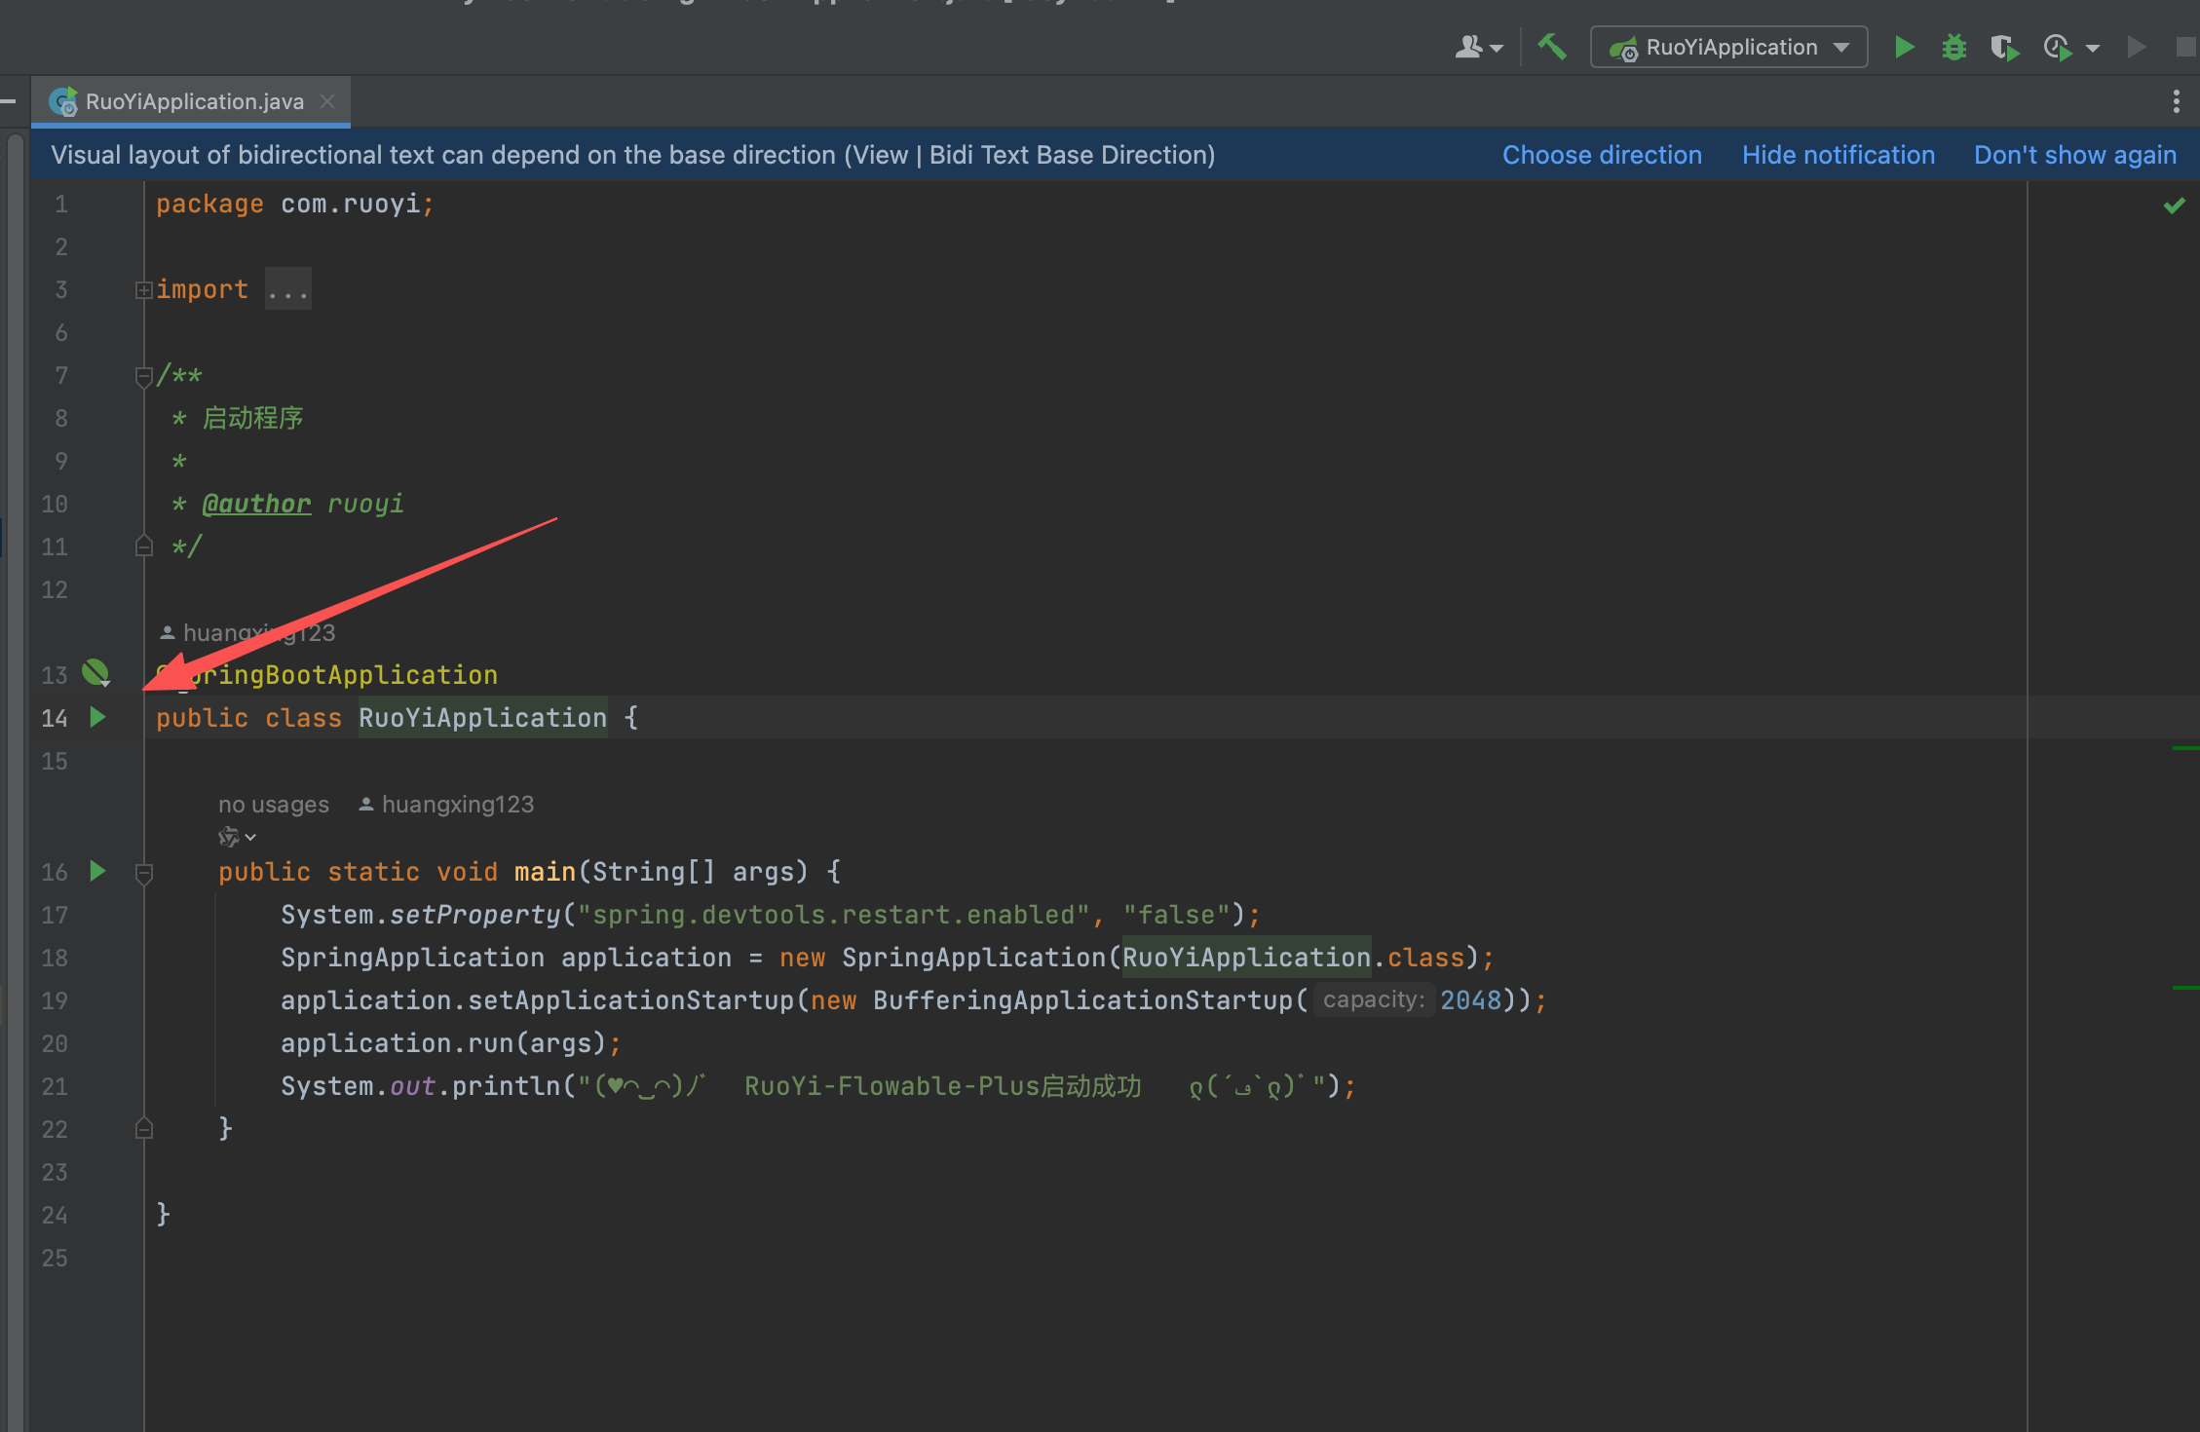Click the Spring bean gutter icon on line 13

[x=95, y=672]
